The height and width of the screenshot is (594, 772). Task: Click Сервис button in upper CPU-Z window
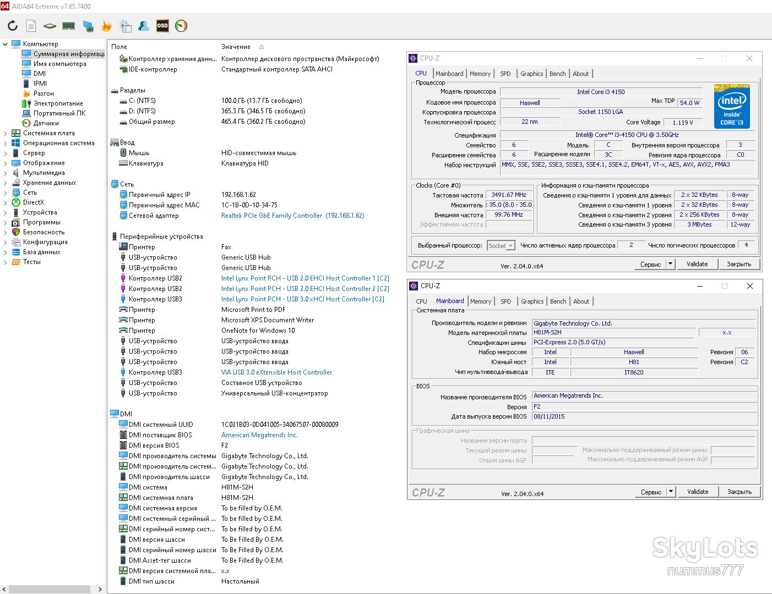click(x=650, y=264)
